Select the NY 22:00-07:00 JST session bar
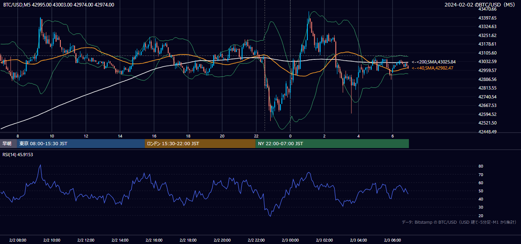 pos(332,144)
